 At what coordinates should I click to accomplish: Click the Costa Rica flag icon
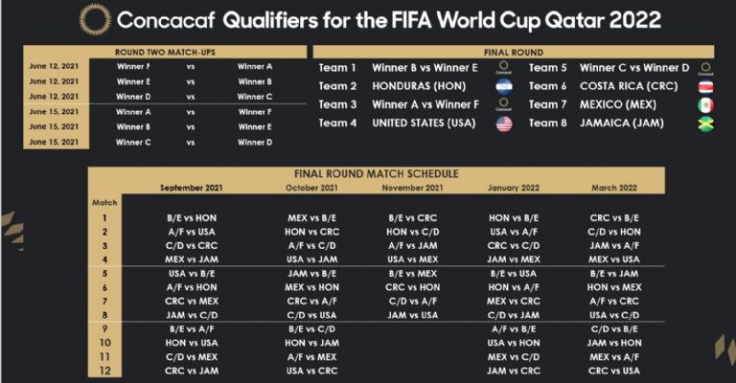coord(705,86)
